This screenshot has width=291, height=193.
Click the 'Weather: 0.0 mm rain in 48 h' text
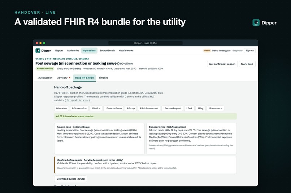pyautogui.click(x=110, y=69)
